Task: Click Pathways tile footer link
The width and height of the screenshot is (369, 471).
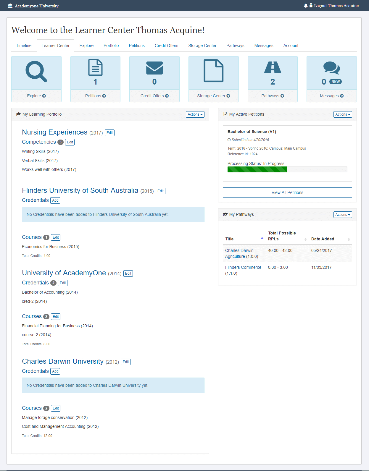Action: (x=273, y=96)
